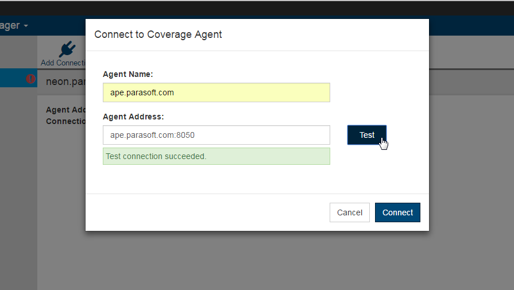This screenshot has height=290, width=514.
Task: Focus the Agent Address input field
Action: (217, 135)
